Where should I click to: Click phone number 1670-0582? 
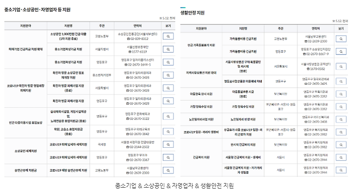point(315,69)
